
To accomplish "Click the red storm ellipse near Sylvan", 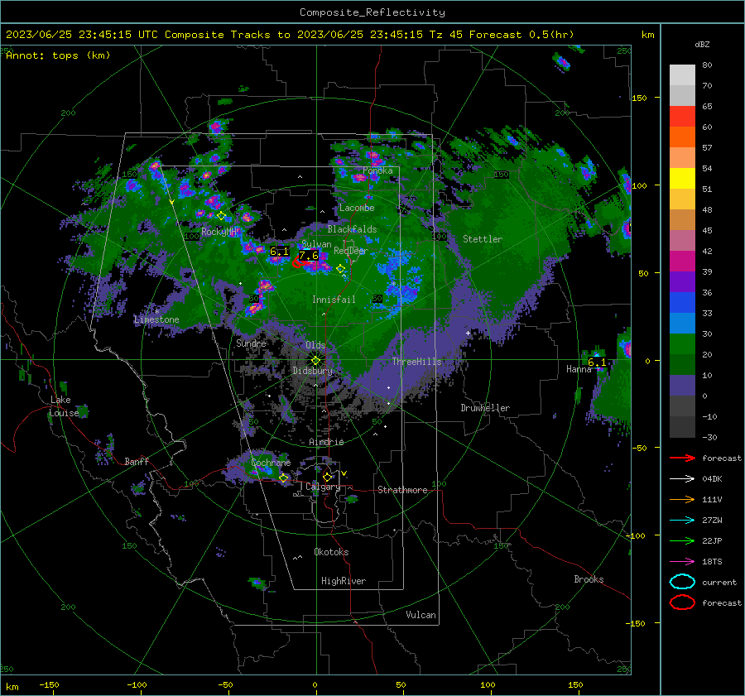I will pos(297,262).
